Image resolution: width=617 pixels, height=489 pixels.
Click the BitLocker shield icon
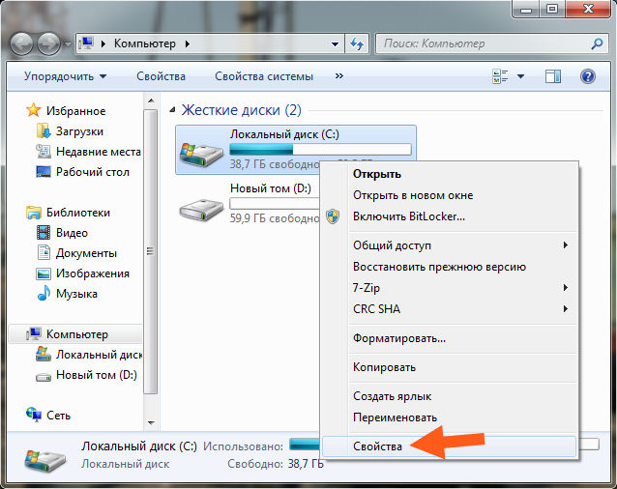pyautogui.click(x=333, y=216)
